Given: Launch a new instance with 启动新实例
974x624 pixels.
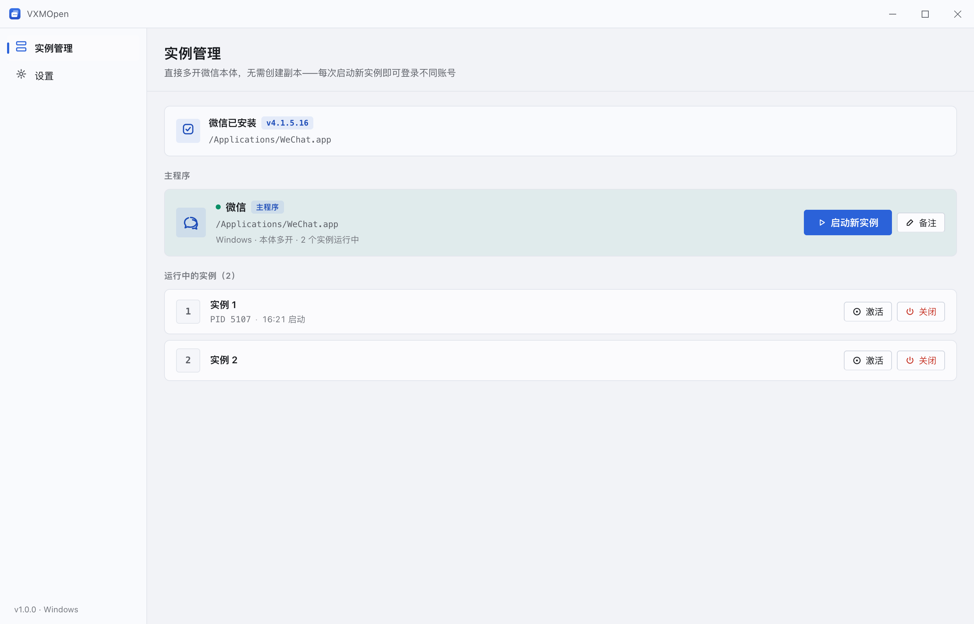Looking at the screenshot, I should pos(847,223).
